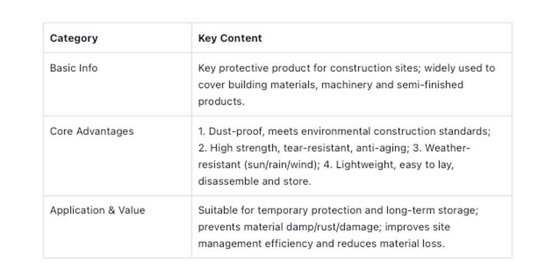The image size is (560, 280).
Task: Click the word "Dust-proof" in Core Advantages
Action: pos(232,131)
